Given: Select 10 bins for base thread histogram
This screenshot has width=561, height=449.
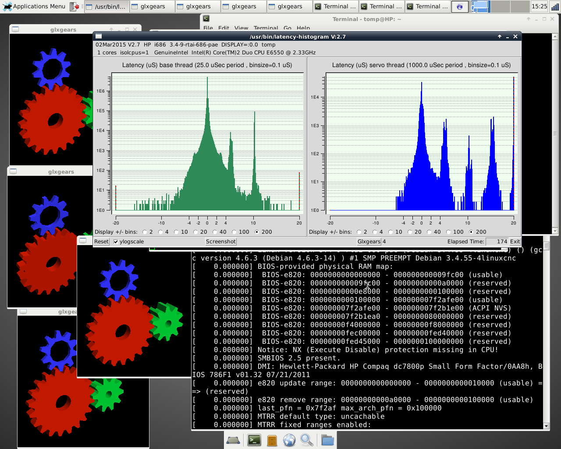Looking at the screenshot, I should coord(177,232).
